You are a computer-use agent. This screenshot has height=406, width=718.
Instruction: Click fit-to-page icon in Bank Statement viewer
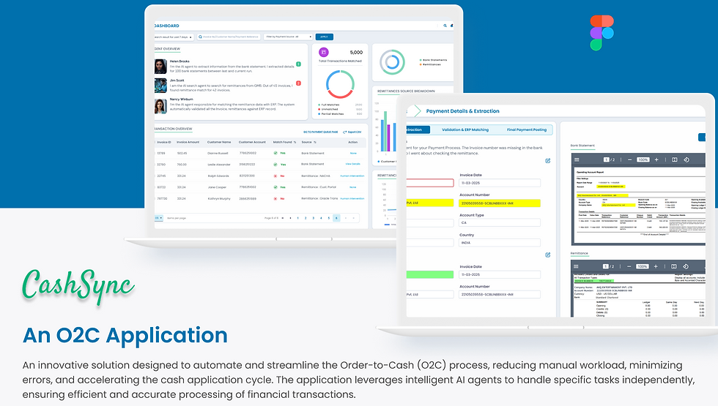click(x=675, y=159)
